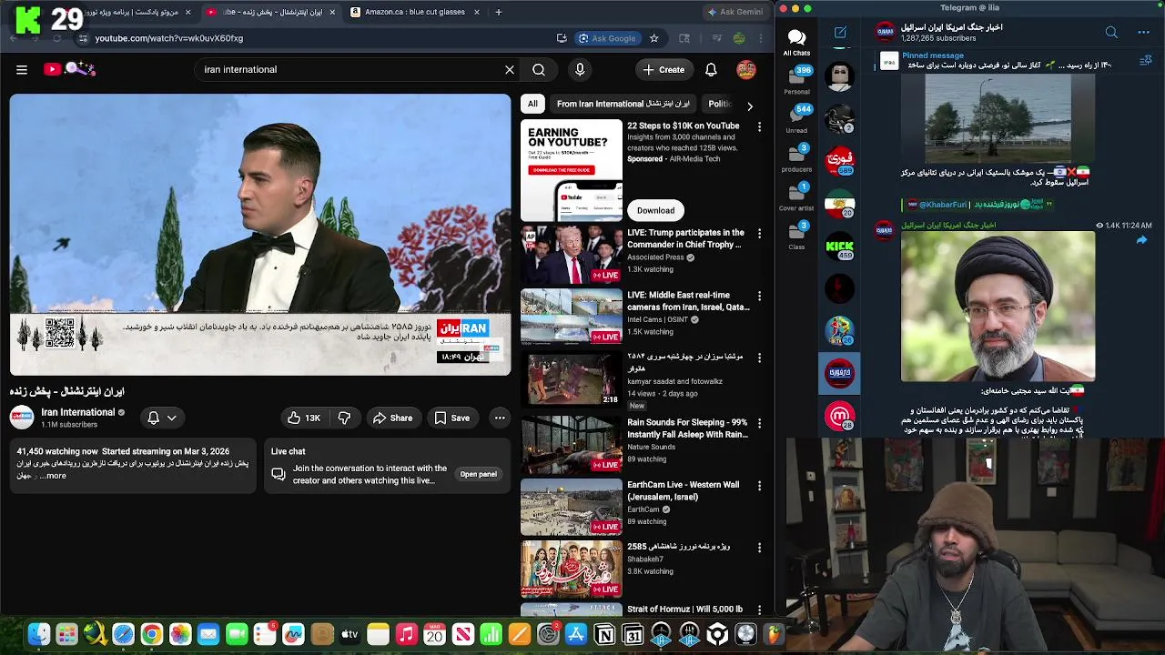The image size is (1165, 655).
Task: Open options for Rain Sounds video
Action: [x=759, y=424]
